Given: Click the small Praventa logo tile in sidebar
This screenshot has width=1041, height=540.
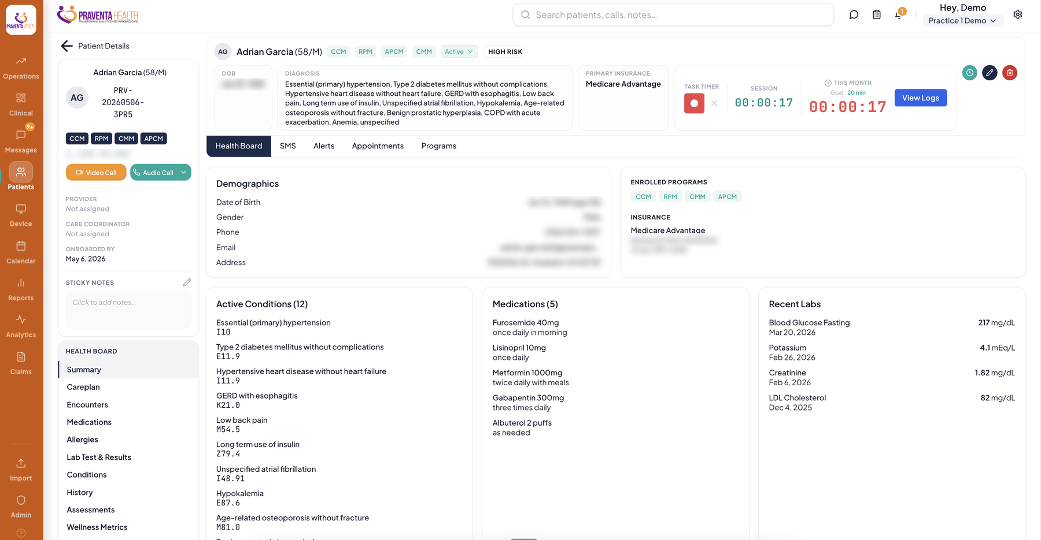Looking at the screenshot, I should (x=21, y=20).
